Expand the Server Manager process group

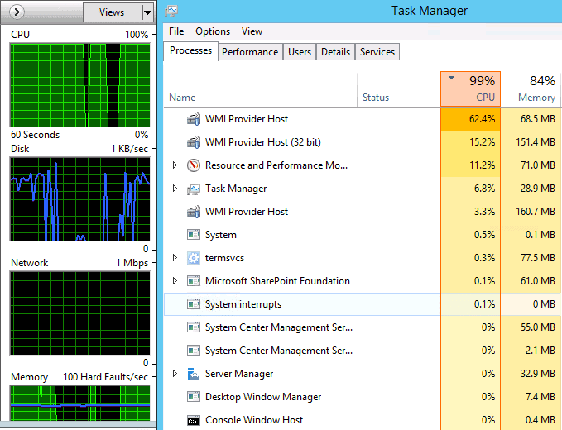point(175,374)
